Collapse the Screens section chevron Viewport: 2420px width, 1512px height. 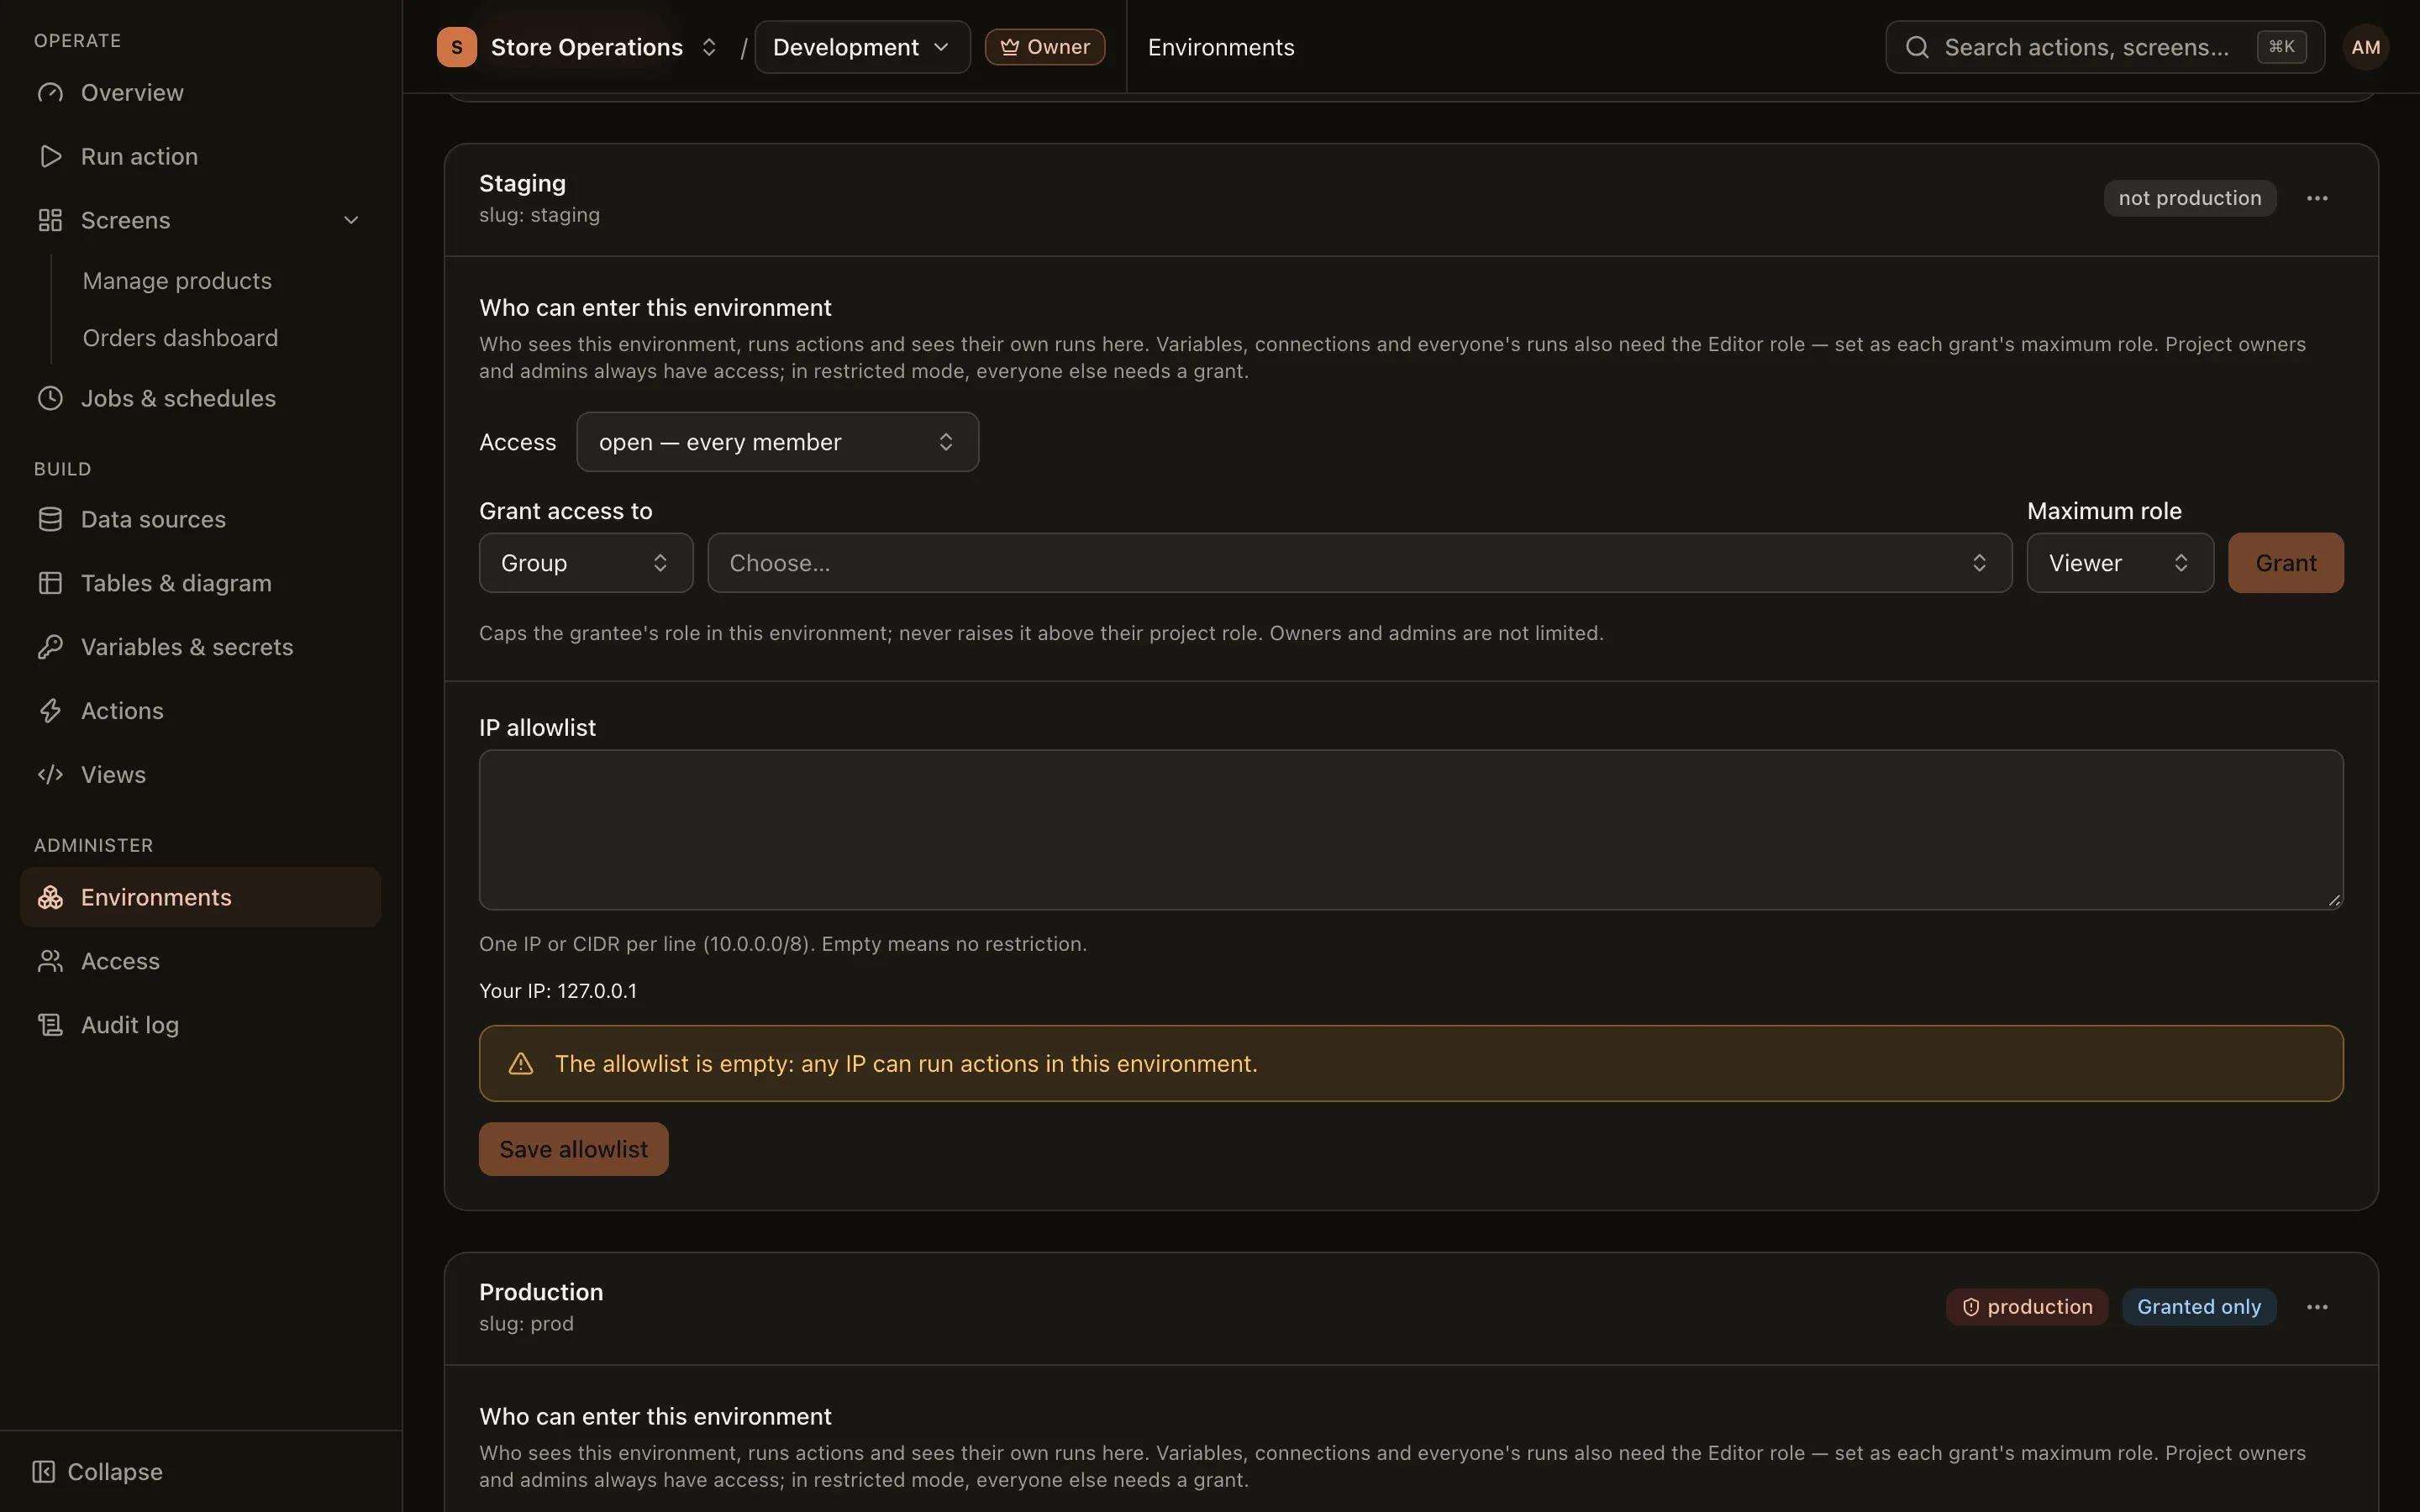coord(351,220)
